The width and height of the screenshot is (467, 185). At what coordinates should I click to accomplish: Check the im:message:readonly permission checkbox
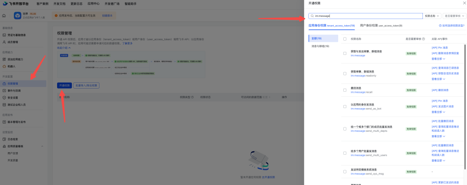(x=345, y=73)
